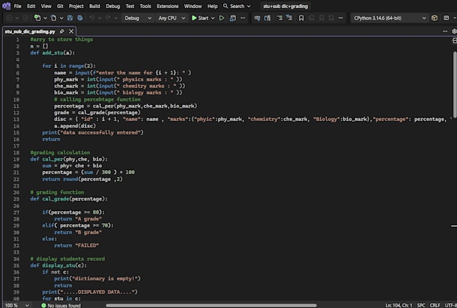The width and height of the screenshot is (457, 308).
Task: Click the Undo icon
Action: [92, 18]
